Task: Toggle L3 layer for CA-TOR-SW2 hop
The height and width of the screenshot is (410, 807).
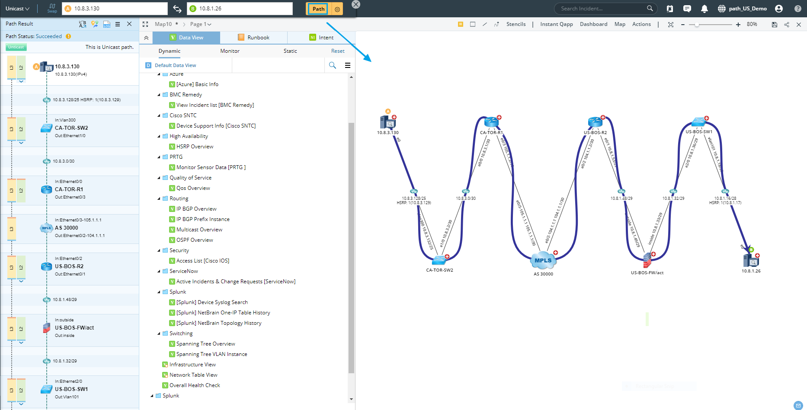Action: point(12,129)
